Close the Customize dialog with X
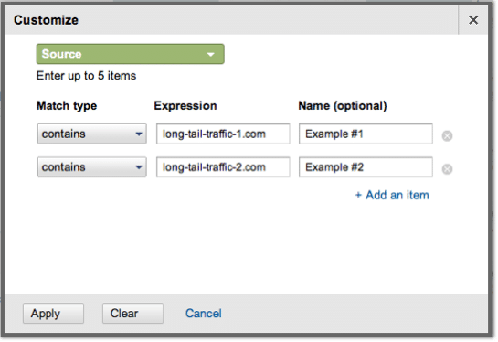This screenshot has height=342, width=498. tap(473, 20)
